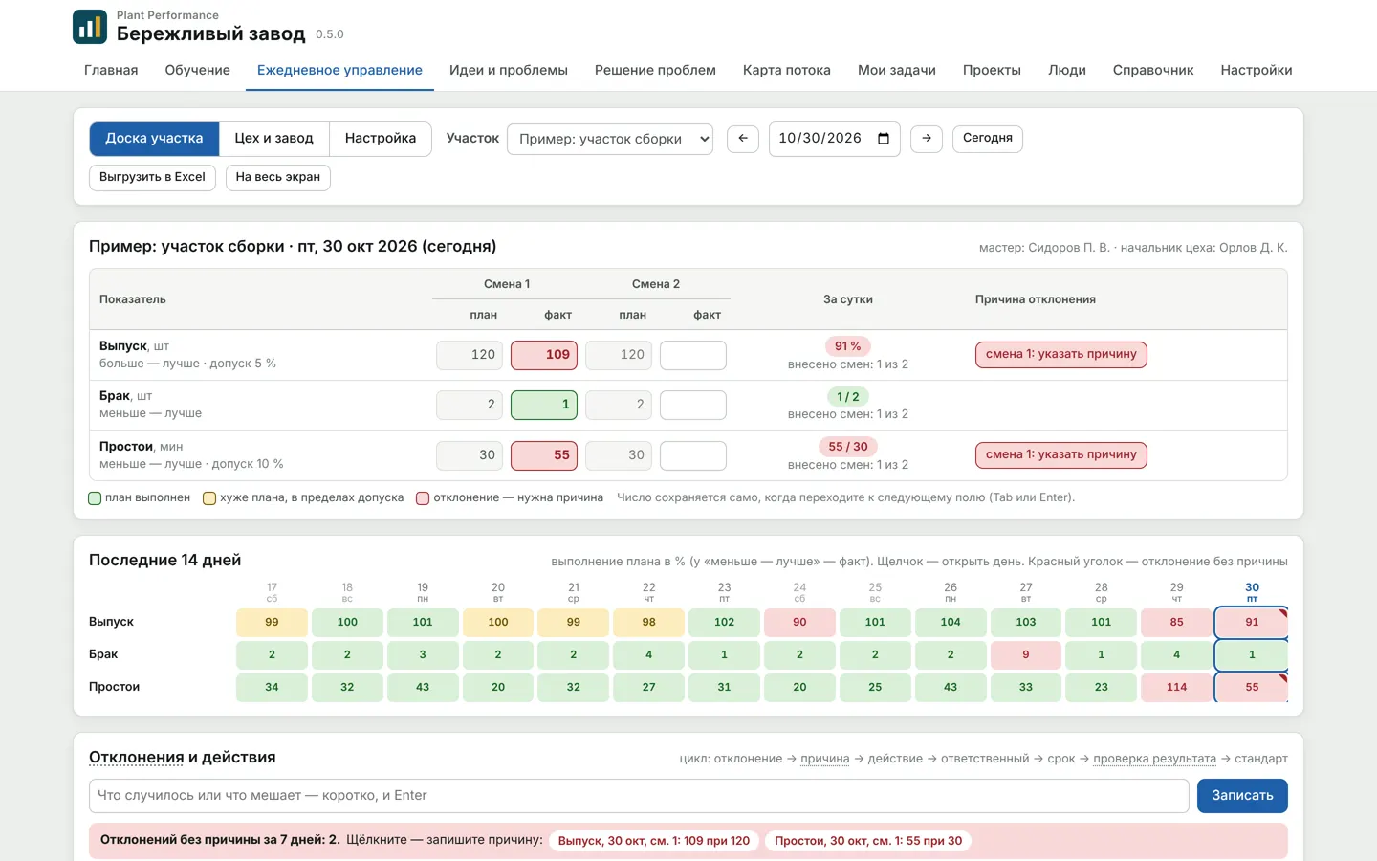Go to Главная navigation tab
The height and width of the screenshot is (861, 1377).
coord(111,70)
